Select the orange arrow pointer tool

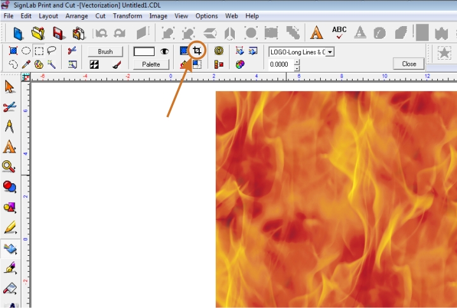click(x=10, y=87)
